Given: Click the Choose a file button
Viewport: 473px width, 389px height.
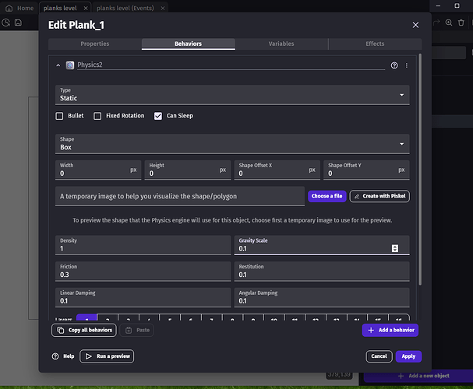Looking at the screenshot, I should 327,196.
